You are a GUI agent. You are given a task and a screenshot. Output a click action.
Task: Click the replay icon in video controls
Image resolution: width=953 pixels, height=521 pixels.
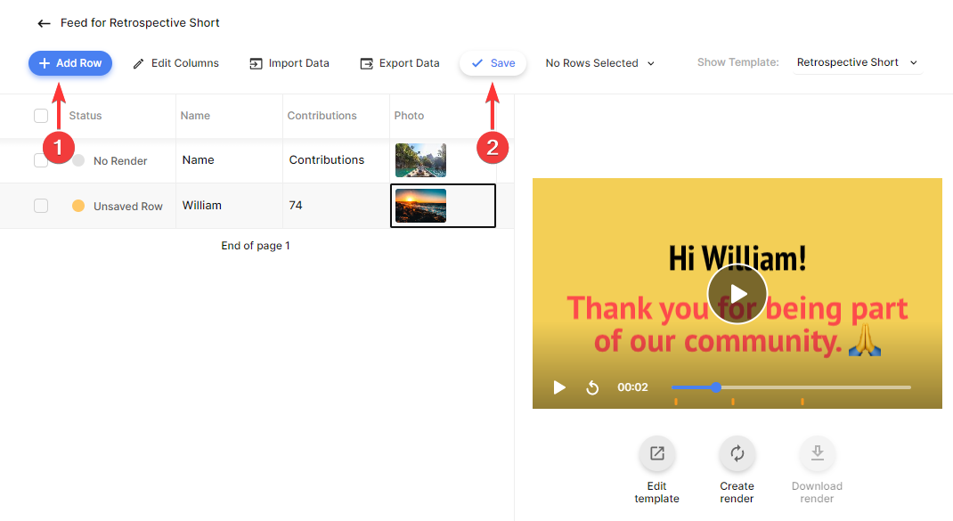592,387
